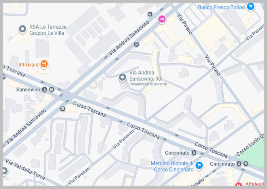
Task: Click bus stop icon right of Sansovino tram
Action: tap(52, 89)
